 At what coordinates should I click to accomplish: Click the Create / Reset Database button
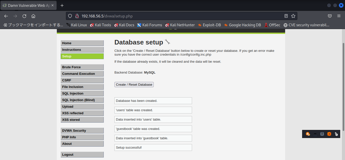point(134,84)
